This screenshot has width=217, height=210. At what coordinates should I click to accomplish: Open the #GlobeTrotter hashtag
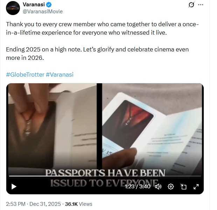pos(25,75)
